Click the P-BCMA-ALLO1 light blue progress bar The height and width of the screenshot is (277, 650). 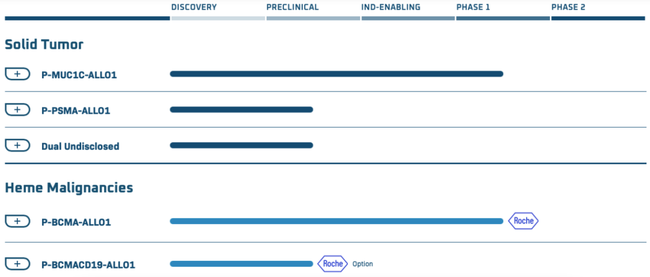336,221
